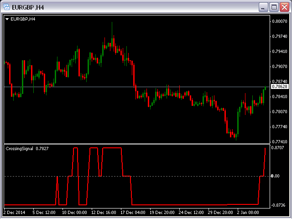Image resolution: width=292 pixels, height=219 pixels.
Task: Click the EURGBP ,H4 title bar text
Action: pos(28,7)
